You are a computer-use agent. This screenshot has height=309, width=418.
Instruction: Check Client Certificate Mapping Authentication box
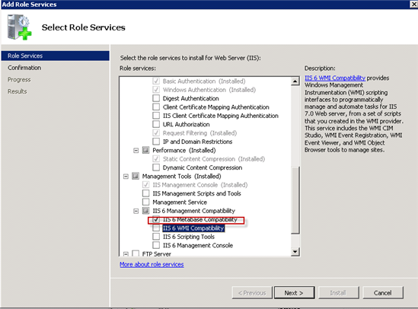(x=156, y=107)
